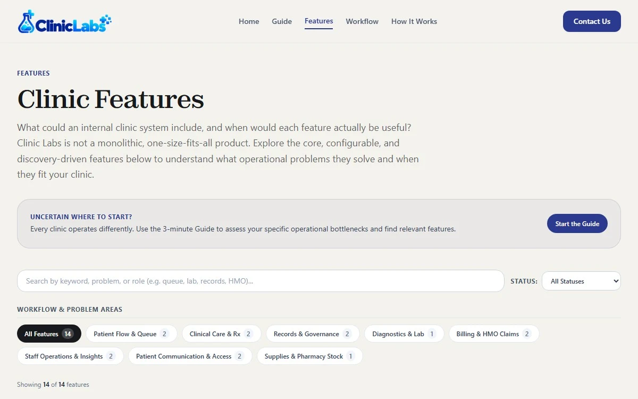Image resolution: width=638 pixels, height=399 pixels.
Task: Select the Features nav item
Action: pos(319,21)
